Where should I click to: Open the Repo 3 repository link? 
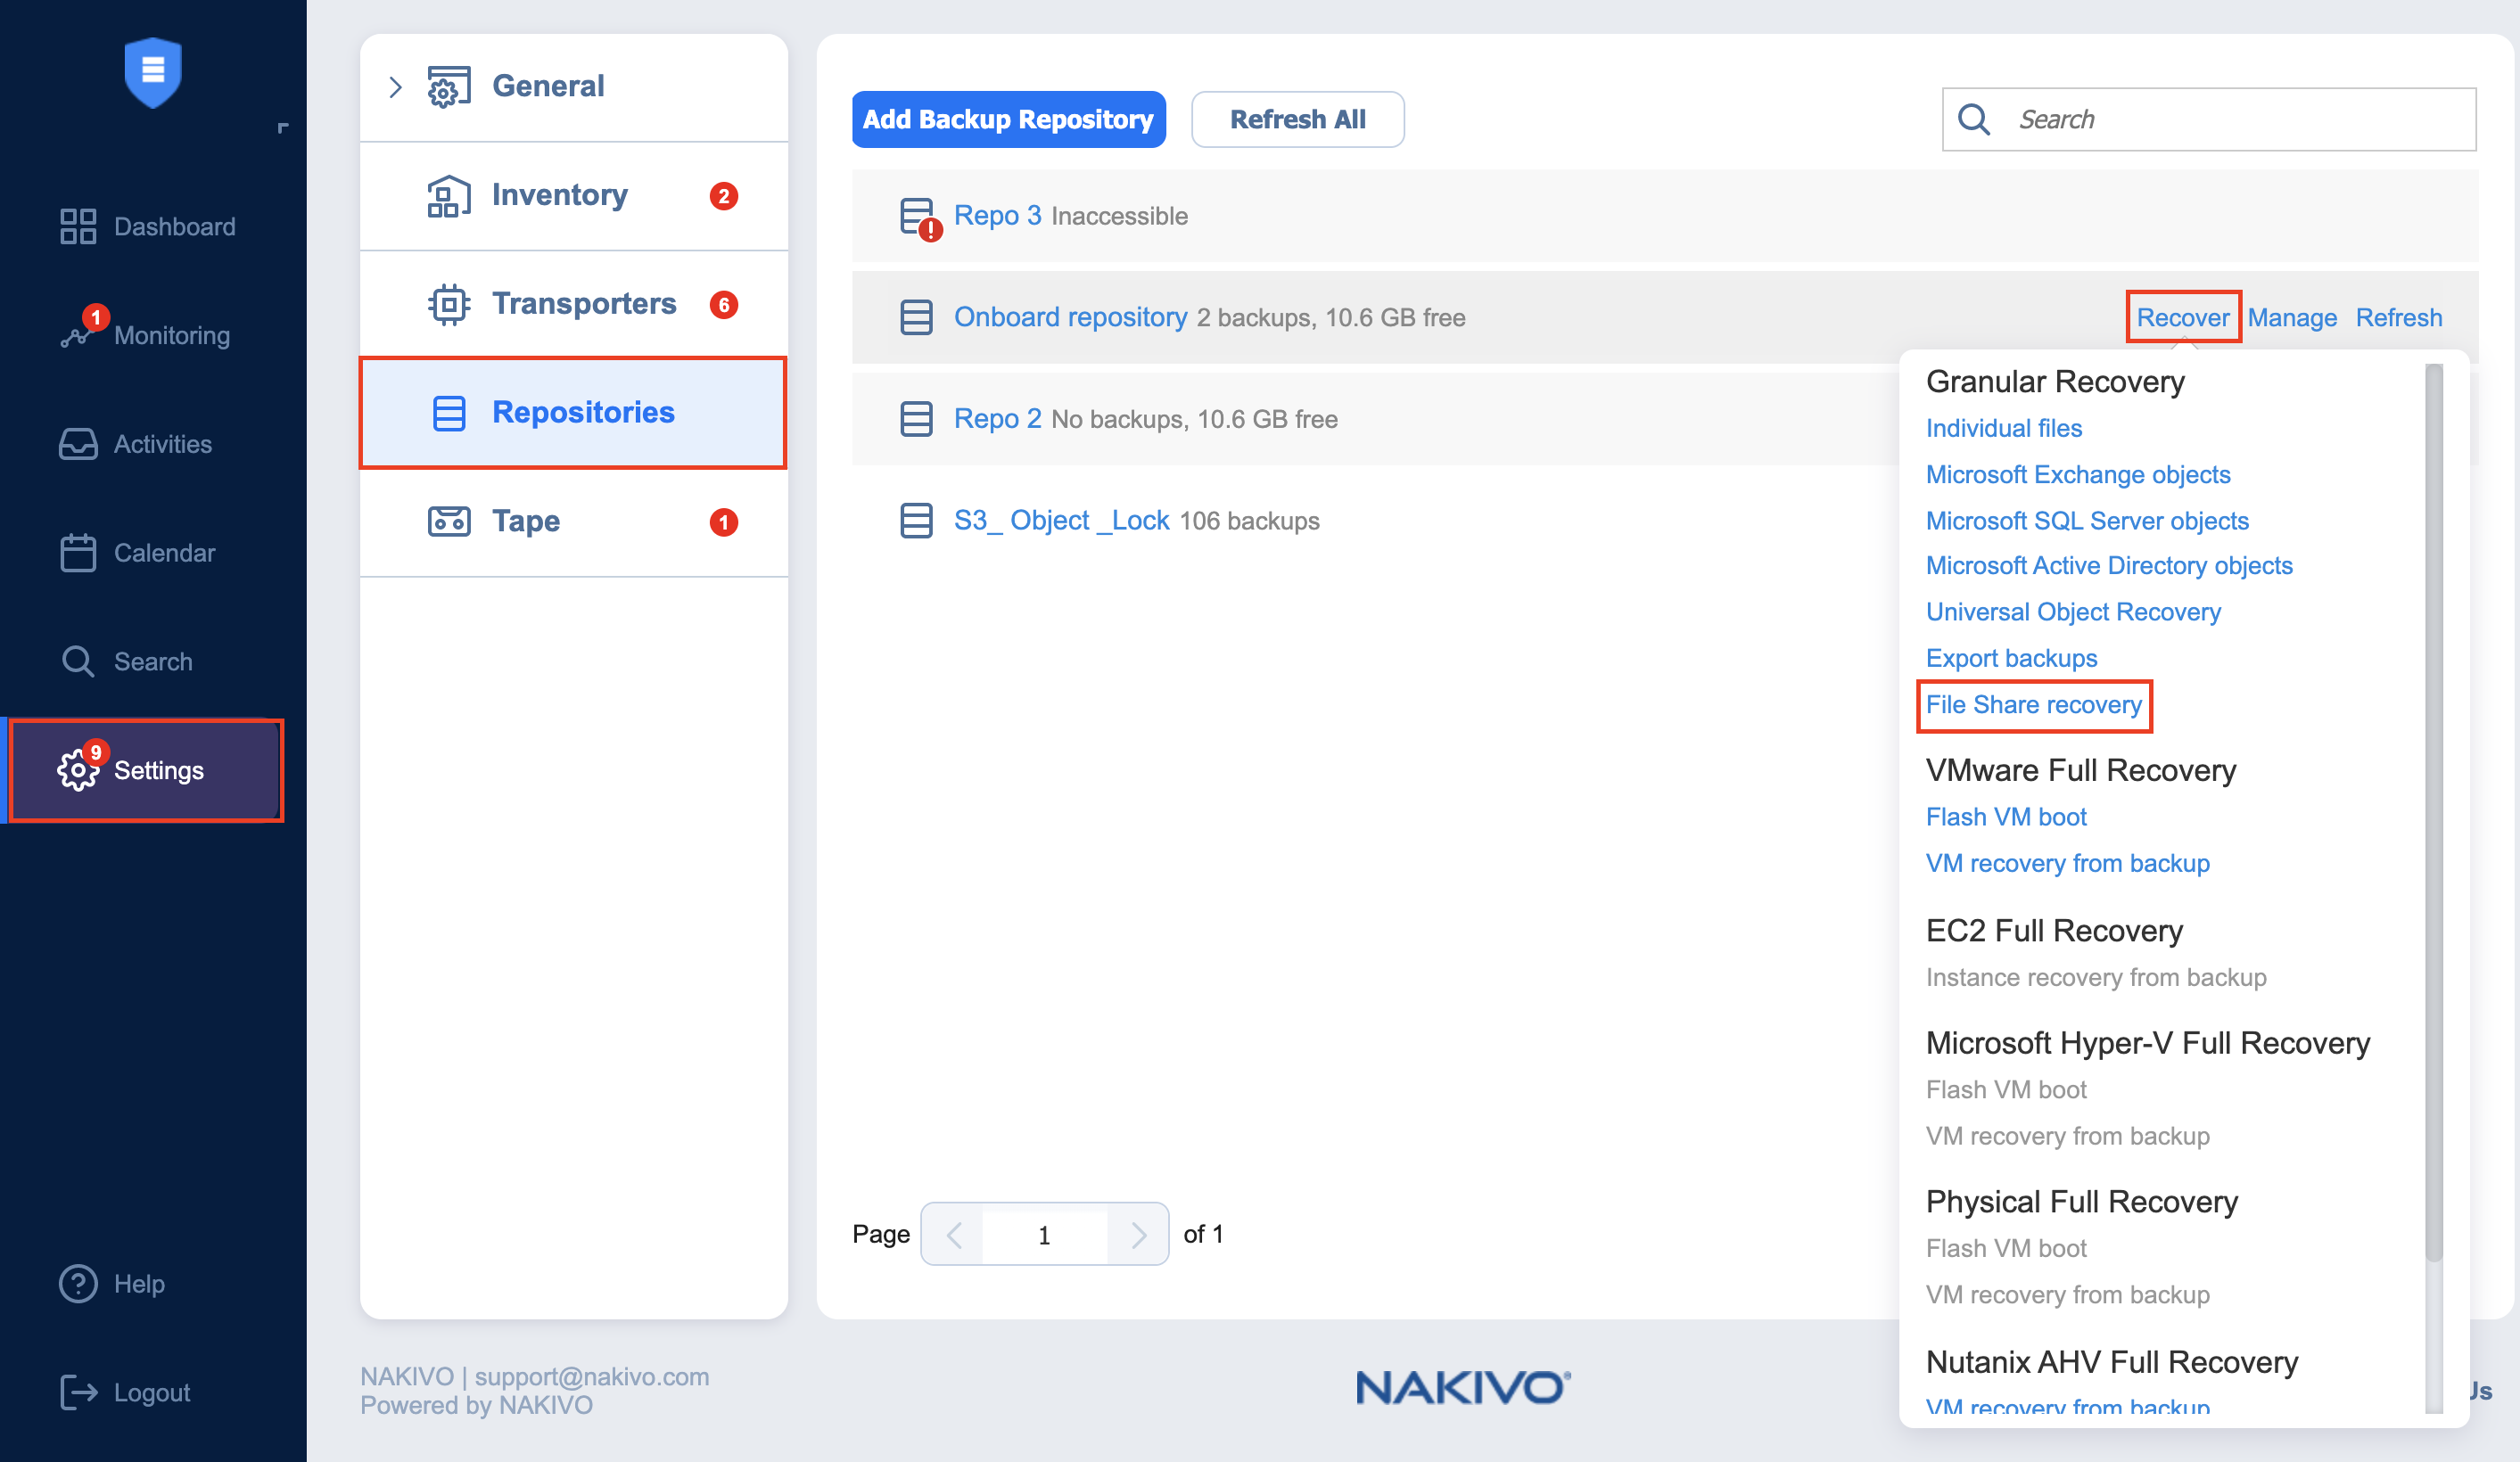pyautogui.click(x=997, y=215)
